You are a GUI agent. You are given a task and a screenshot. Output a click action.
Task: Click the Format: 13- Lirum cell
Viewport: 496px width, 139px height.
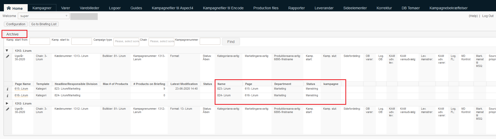point(181,109)
